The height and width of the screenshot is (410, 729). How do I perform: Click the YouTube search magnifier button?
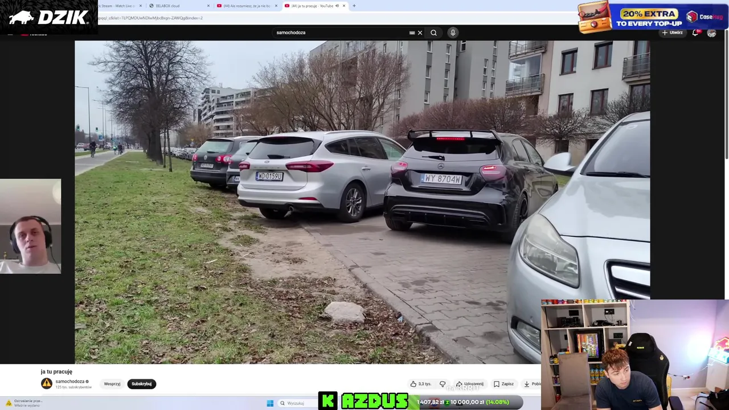433,32
